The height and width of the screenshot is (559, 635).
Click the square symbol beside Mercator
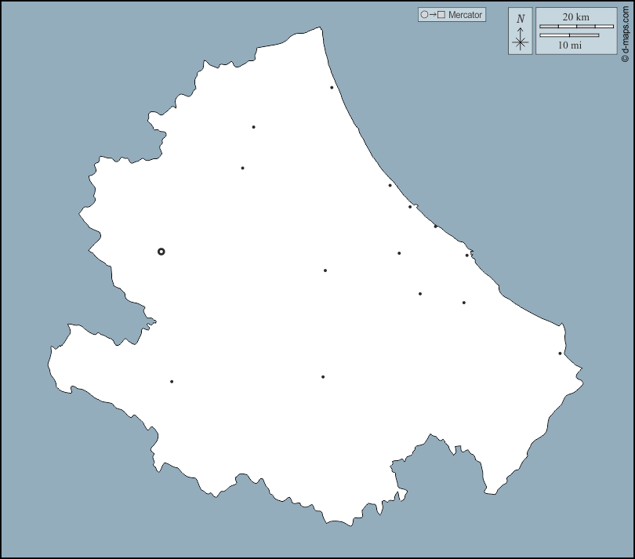pyautogui.click(x=441, y=15)
